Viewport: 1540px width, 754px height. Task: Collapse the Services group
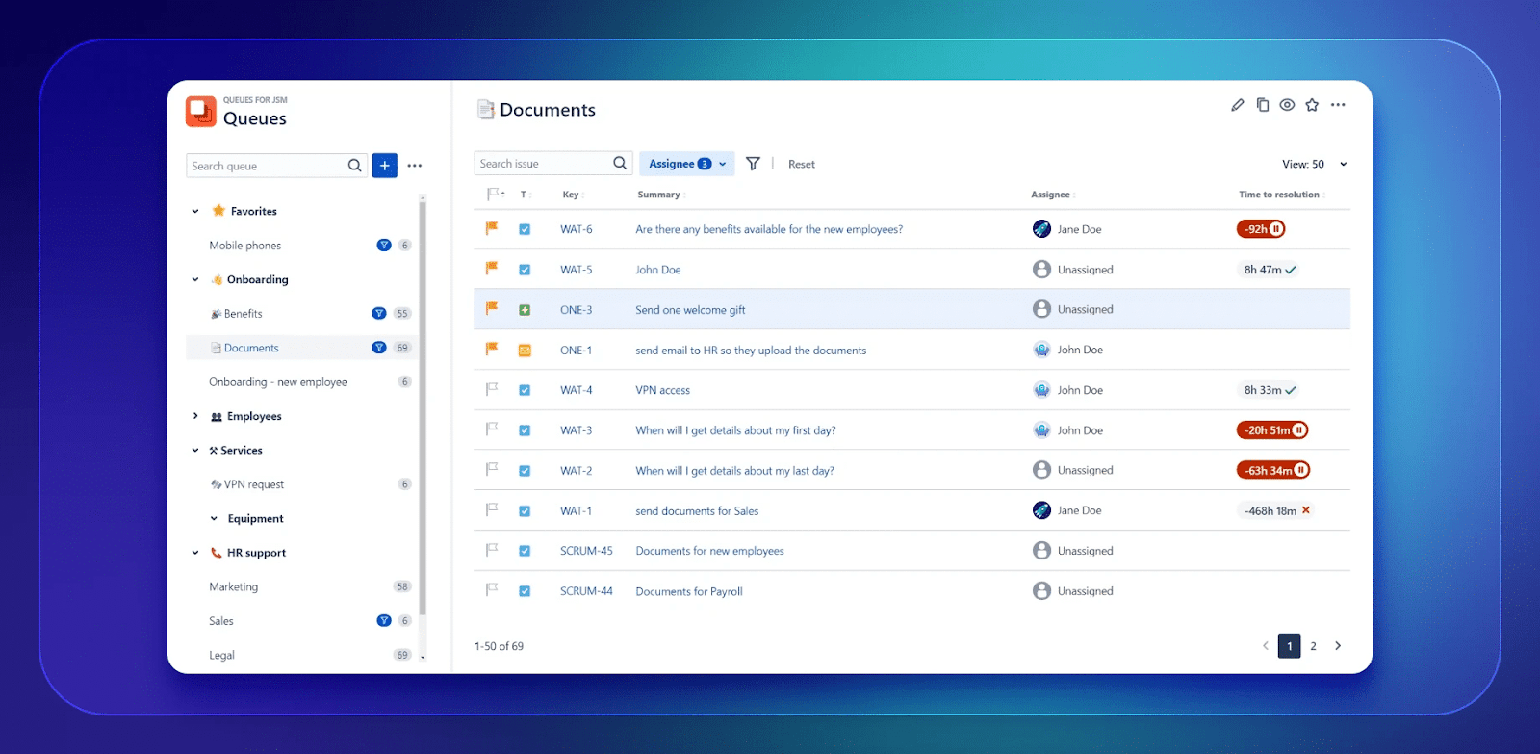click(195, 450)
